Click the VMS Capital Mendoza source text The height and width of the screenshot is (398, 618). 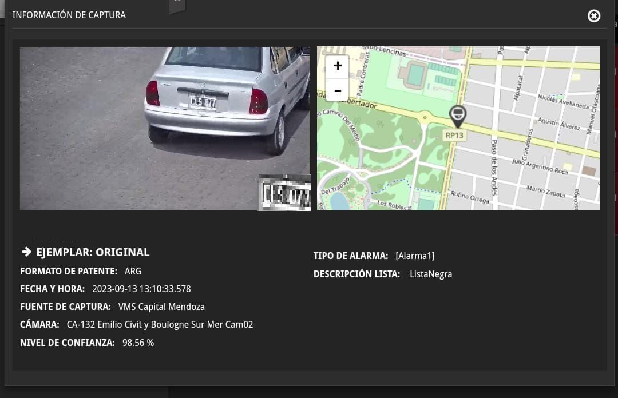161,307
